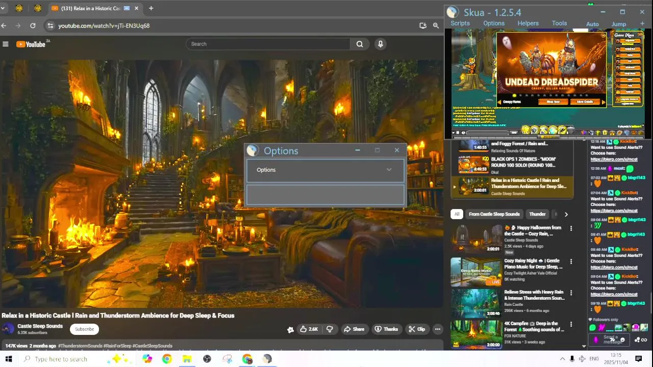The width and height of the screenshot is (653, 367).
Task: Like the video with thumbs up
Action: point(309,329)
